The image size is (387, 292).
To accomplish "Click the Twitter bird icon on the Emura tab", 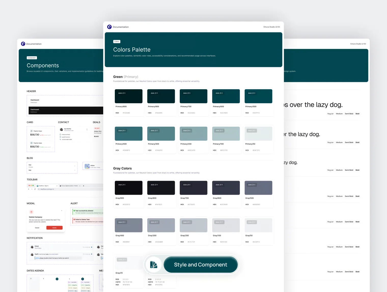I will [x=60, y=186].
